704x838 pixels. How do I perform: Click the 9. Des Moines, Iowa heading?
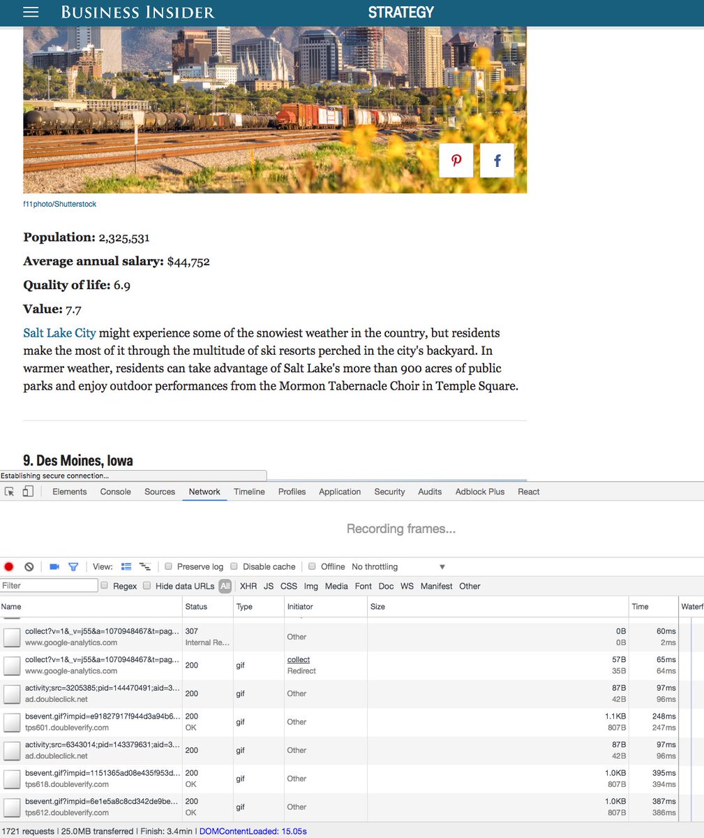tap(78, 460)
